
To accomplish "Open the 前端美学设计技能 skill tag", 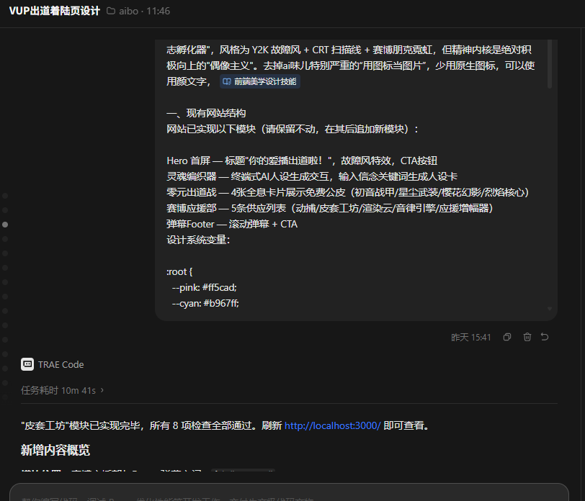I will (260, 81).
